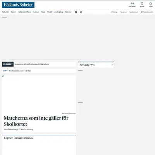Click the broken image placeholder icon
Viewport: 155px width, 155px height.
click(3, 76)
